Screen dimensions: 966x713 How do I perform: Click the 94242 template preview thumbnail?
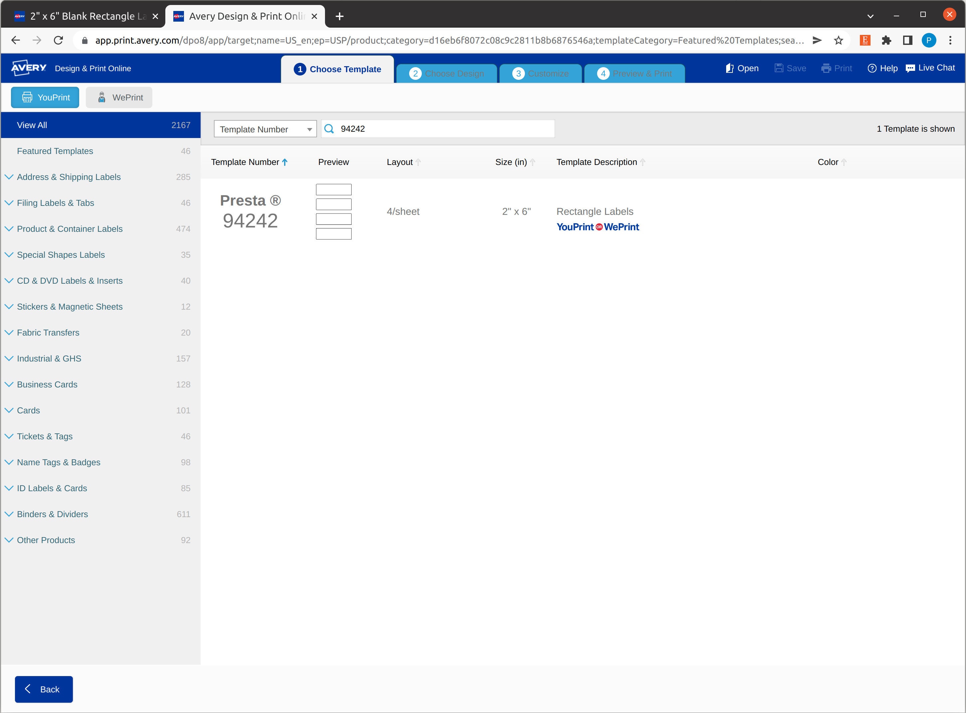pos(334,212)
